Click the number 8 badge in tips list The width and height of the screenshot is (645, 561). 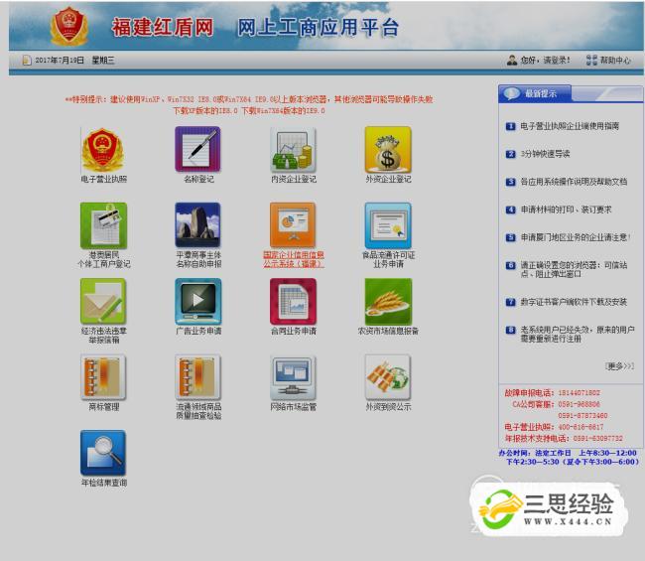coord(510,330)
